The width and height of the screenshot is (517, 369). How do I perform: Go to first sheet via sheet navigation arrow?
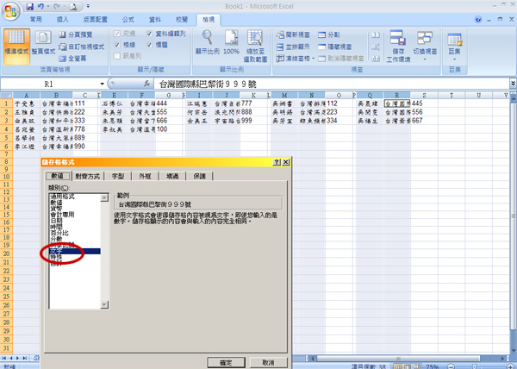4,358
